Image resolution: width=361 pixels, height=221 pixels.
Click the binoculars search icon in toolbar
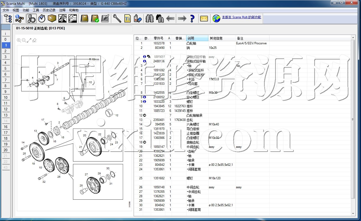tap(149, 18)
